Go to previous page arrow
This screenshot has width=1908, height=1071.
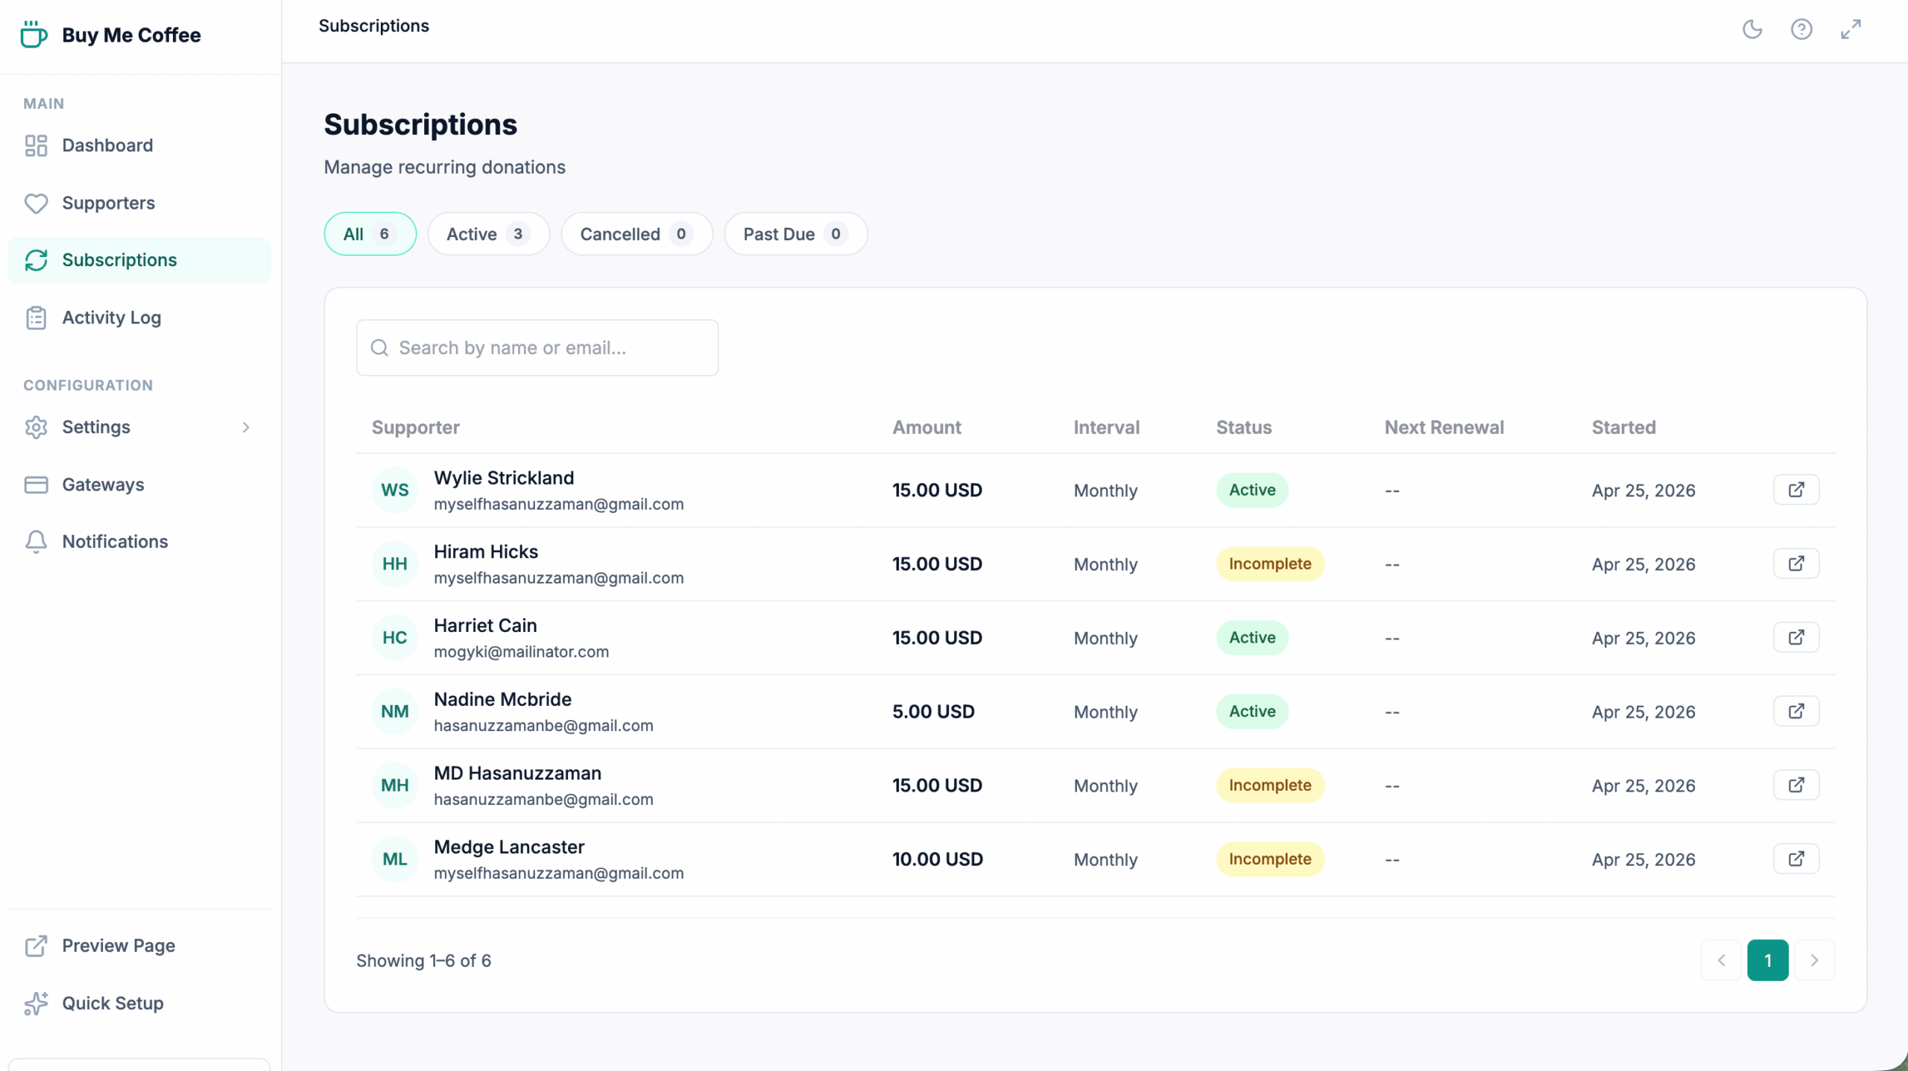(1721, 960)
